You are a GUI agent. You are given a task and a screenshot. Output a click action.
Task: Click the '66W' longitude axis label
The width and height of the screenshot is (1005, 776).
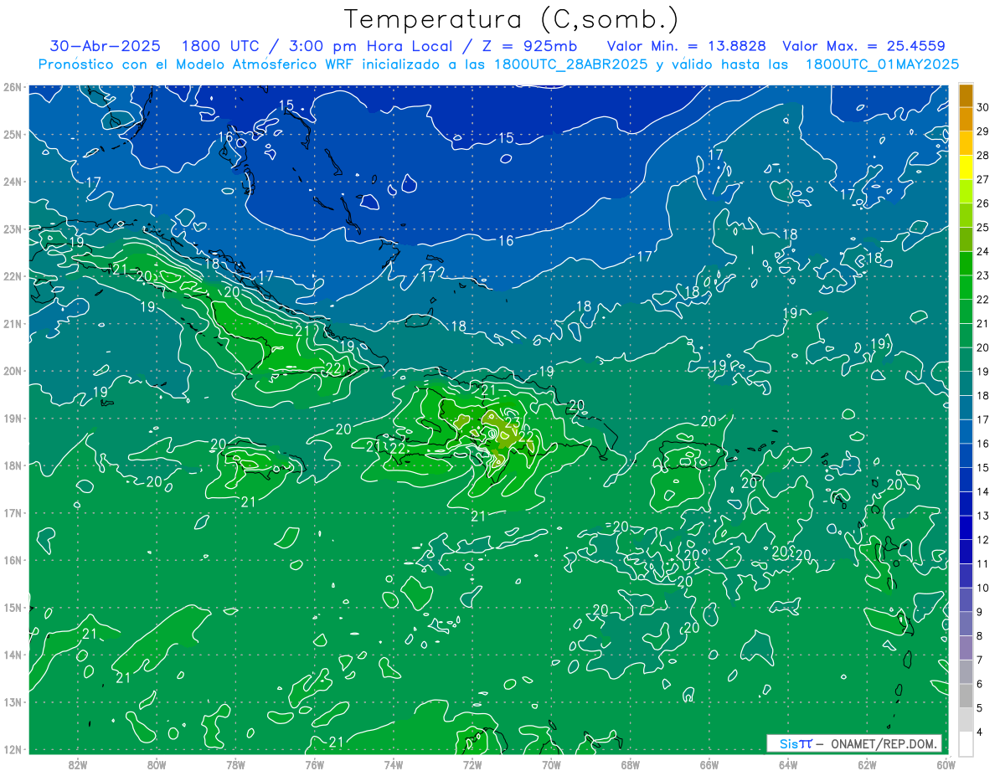point(709,764)
